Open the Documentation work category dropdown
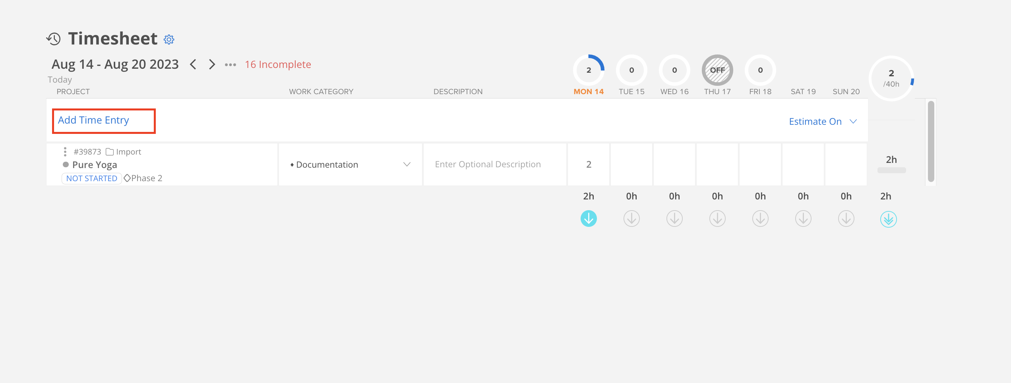Screen dimensions: 1011x383 click(407, 164)
